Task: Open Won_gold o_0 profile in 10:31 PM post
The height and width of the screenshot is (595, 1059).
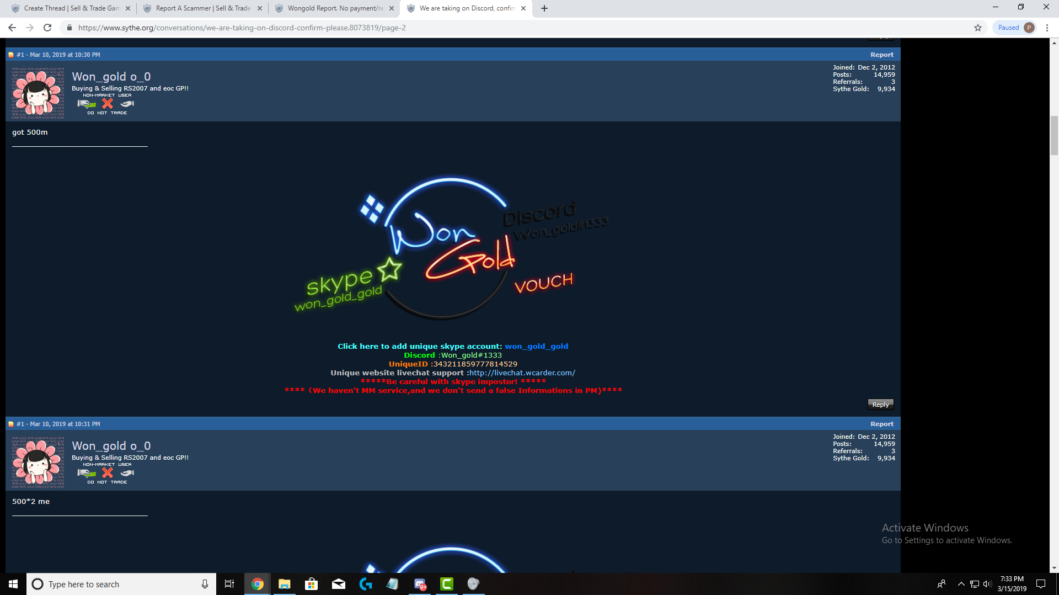Action: coord(111,446)
